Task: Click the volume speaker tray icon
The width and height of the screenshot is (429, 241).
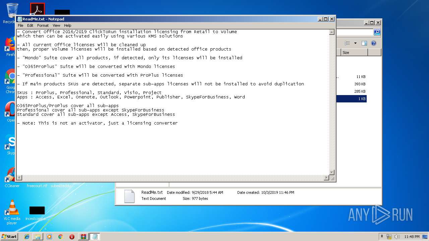Action: click(x=397, y=237)
